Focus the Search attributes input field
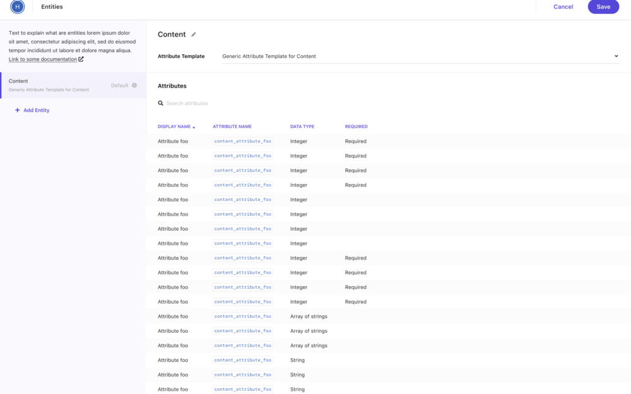This screenshot has height=394, width=631. [x=252, y=103]
